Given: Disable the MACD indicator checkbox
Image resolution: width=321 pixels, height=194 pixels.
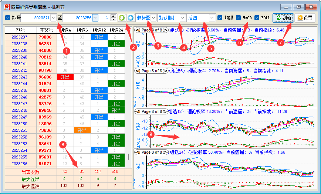Looking at the screenshot, I should [x=239, y=18].
